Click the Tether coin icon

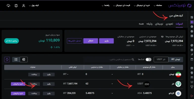pos(178,84)
